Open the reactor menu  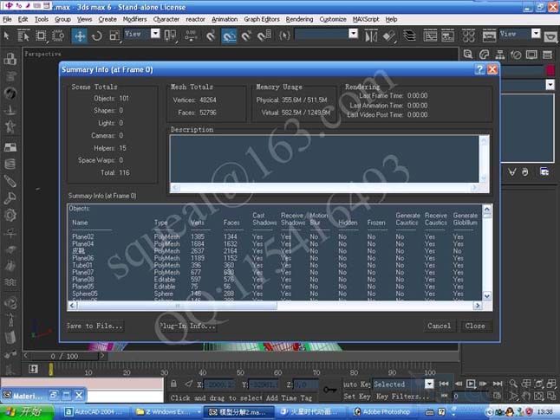pos(195,19)
